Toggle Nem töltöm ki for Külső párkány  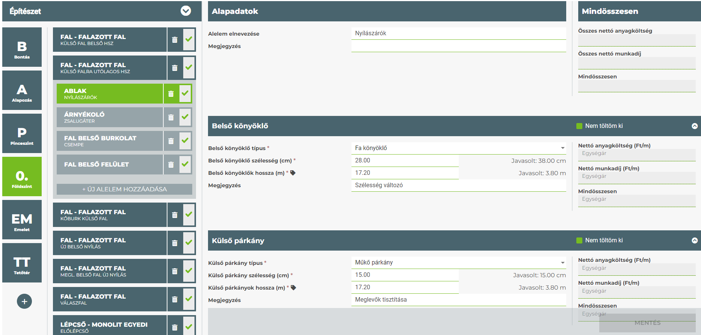tap(579, 240)
